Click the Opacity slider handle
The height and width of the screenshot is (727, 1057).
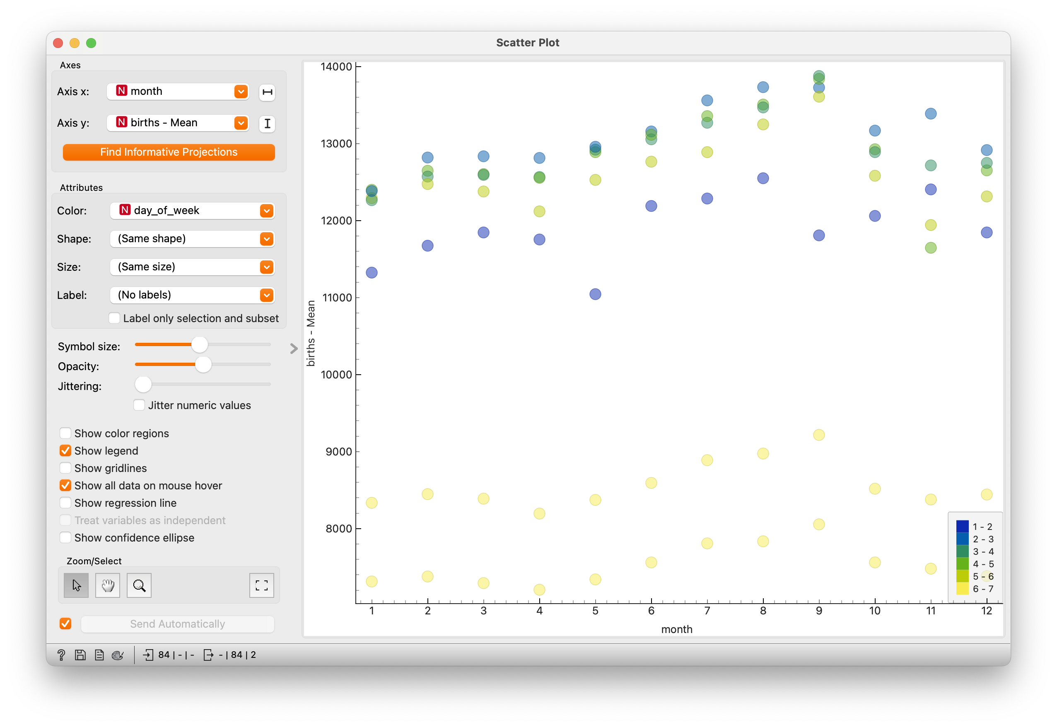tap(203, 364)
